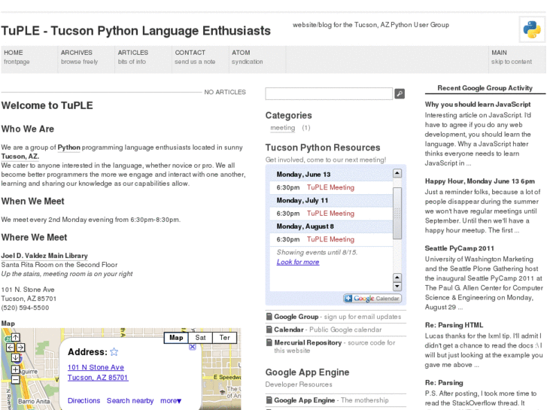This screenshot has width=547, height=410.
Task: Click calendar scrollbar bottom down arrow
Action: pos(397,287)
